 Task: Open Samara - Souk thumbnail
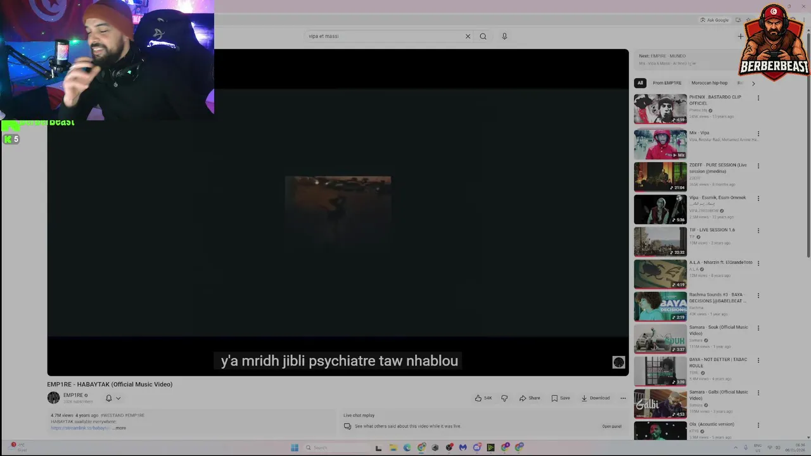pyautogui.click(x=660, y=339)
